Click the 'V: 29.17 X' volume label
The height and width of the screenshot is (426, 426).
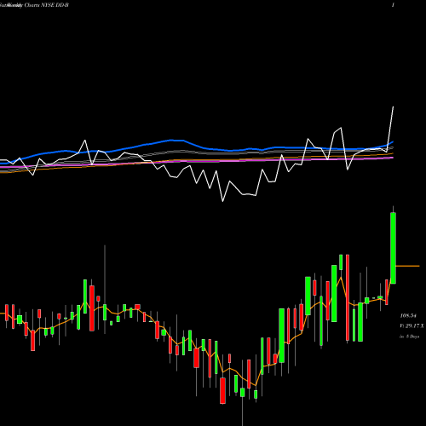tap(412, 325)
